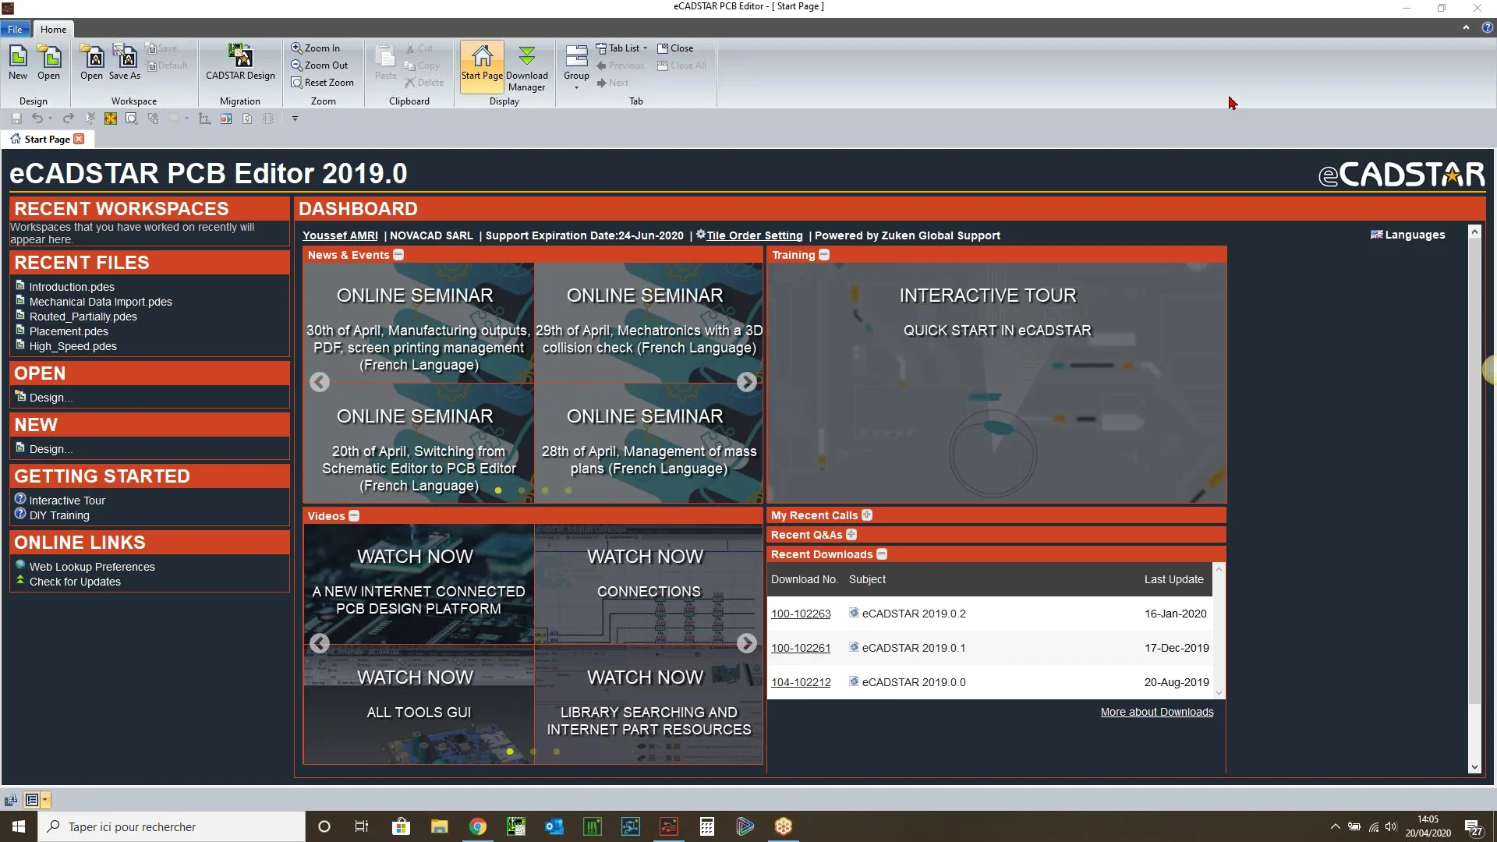Expand the Recent Q&As section
This screenshot has height=842, width=1497.
[x=851, y=535]
